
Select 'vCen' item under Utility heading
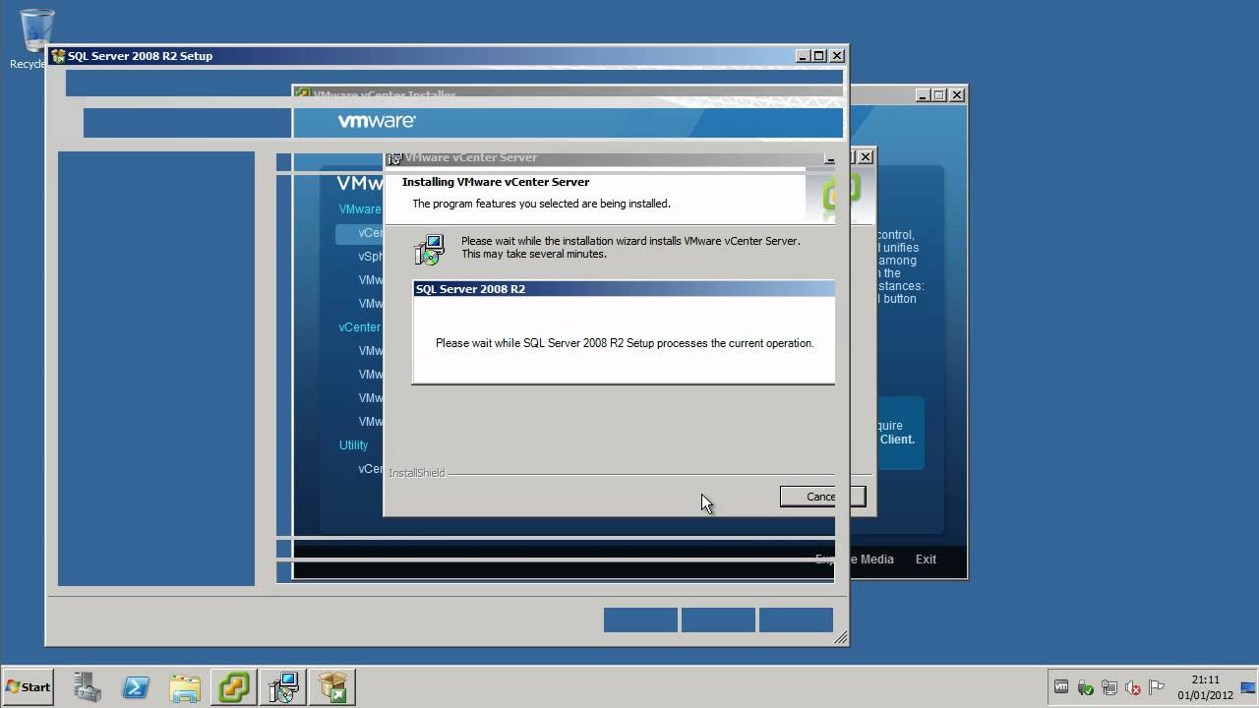click(x=371, y=469)
